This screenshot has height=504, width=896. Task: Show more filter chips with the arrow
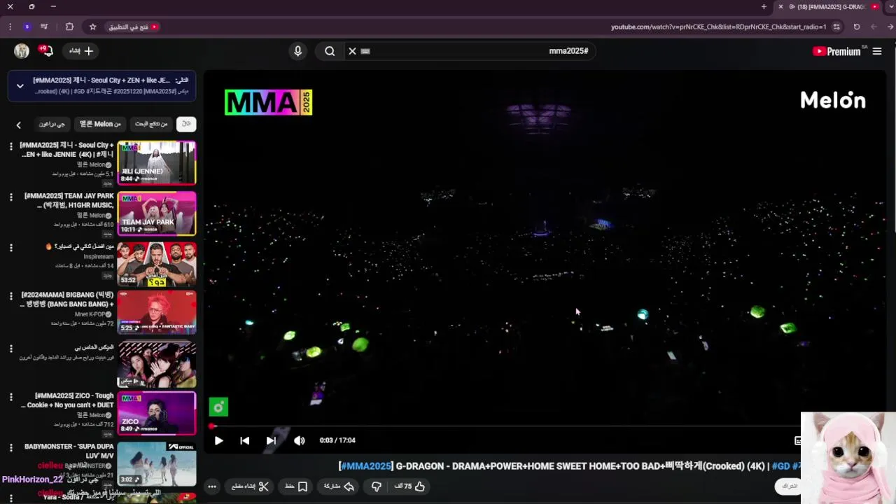point(19,125)
